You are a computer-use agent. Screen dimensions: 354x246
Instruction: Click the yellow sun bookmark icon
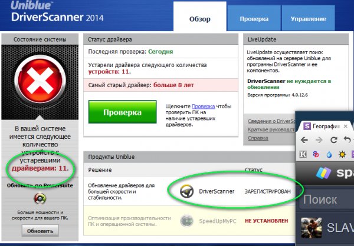[342, 155]
